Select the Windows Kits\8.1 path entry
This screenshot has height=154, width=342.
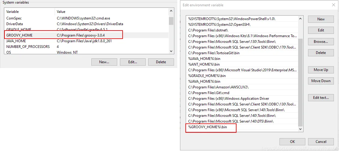click(x=242, y=36)
